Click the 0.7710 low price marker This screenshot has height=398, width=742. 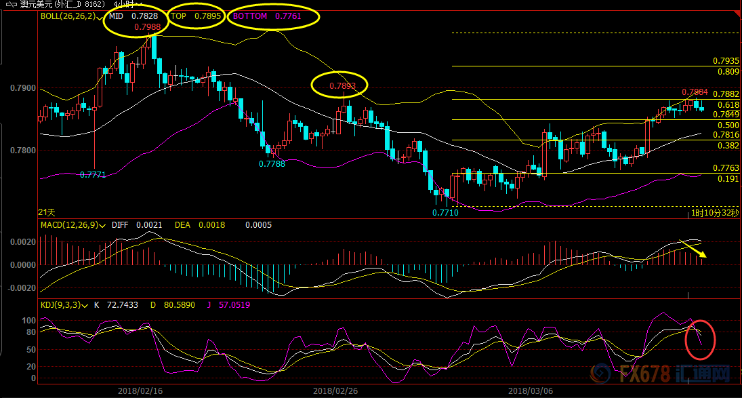[x=445, y=212]
